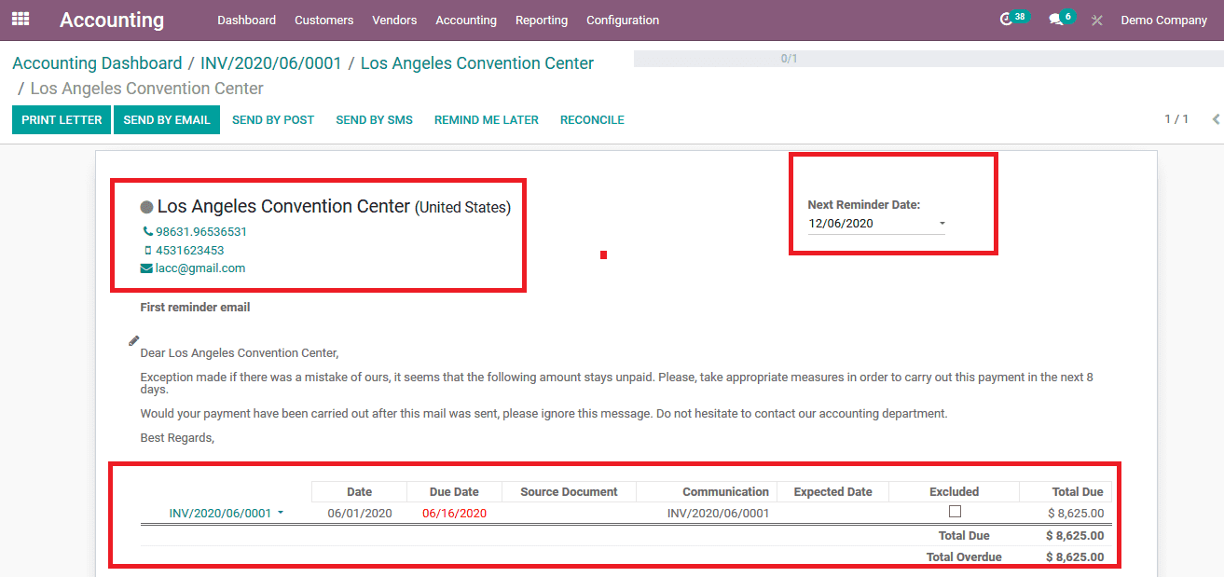Click the Total Overdue label
1224x577 pixels.
point(964,556)
